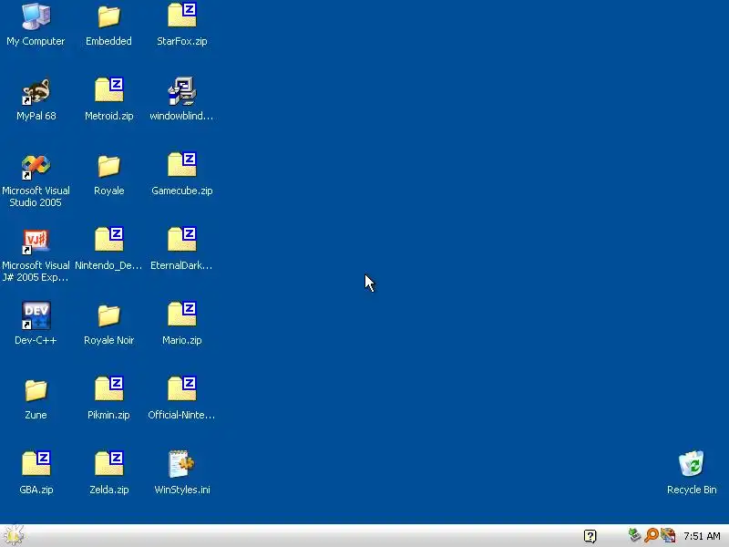
Task: Click the 7:51 AM taskbar clock
Action: (702, 536)
